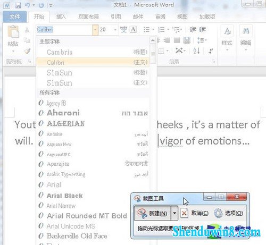Choose Arabic Typesetting font
The image size is (266, 245).
93,174
